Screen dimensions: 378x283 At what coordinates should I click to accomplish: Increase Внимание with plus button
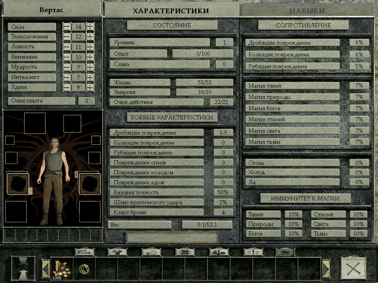pyautogui.click(x=90, y=57)
